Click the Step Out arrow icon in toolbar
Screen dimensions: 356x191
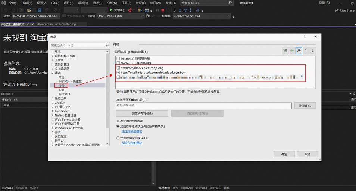(190, 10)
